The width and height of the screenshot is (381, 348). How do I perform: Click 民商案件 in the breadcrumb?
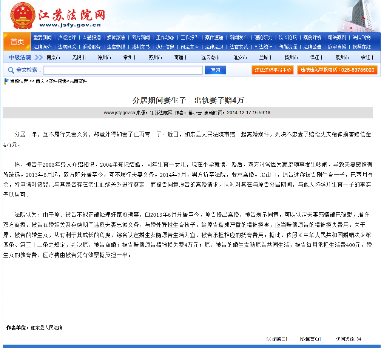coord(78,81)
